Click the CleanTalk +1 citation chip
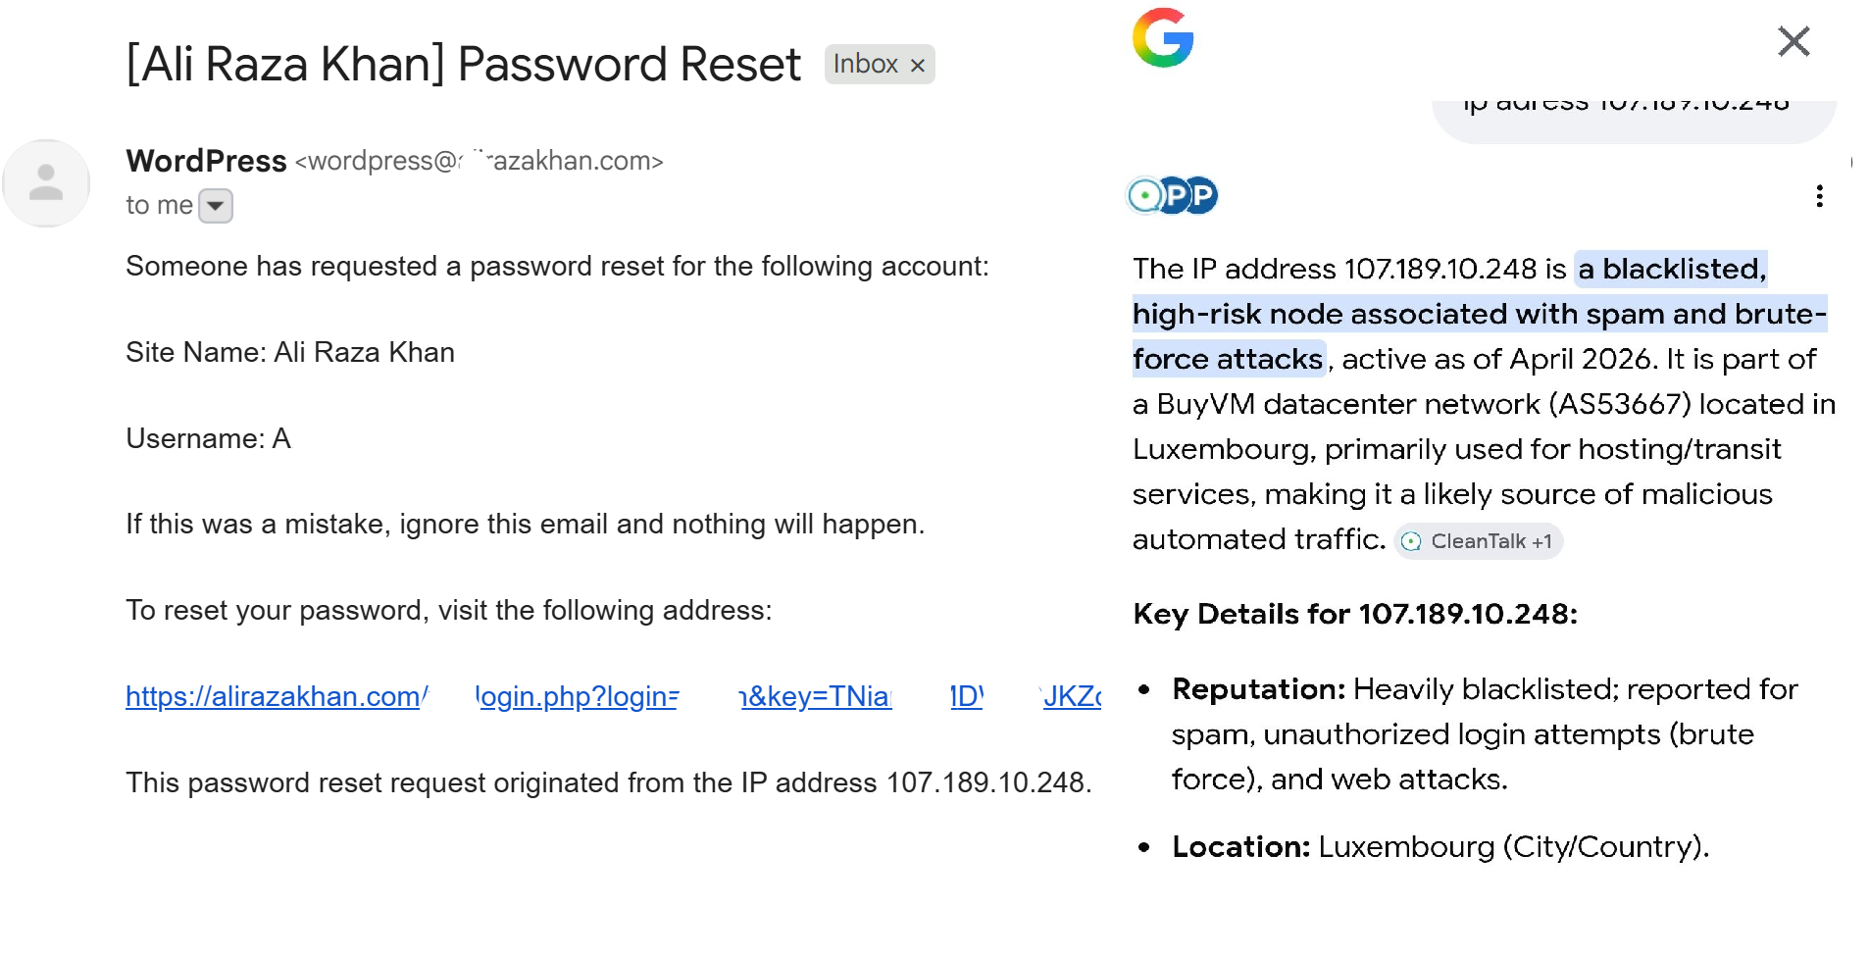 tap(1477, 540)
